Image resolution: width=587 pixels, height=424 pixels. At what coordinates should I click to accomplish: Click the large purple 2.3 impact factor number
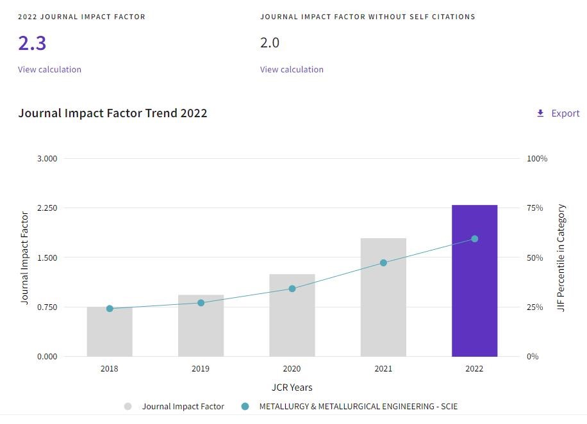(x=32, y=43)
